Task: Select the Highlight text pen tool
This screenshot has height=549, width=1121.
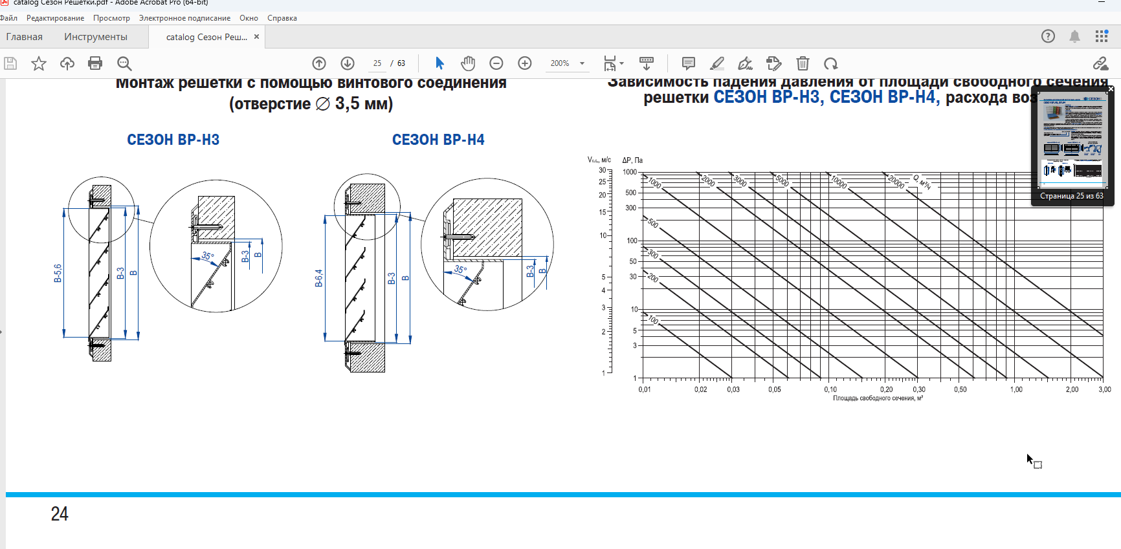Action: point(717,63)
